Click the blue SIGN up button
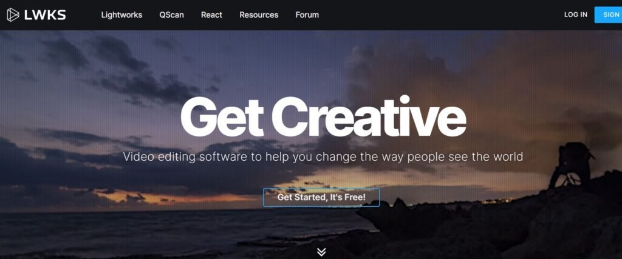The width and height of the screenshot is (622, 259). tap(608, 15)
